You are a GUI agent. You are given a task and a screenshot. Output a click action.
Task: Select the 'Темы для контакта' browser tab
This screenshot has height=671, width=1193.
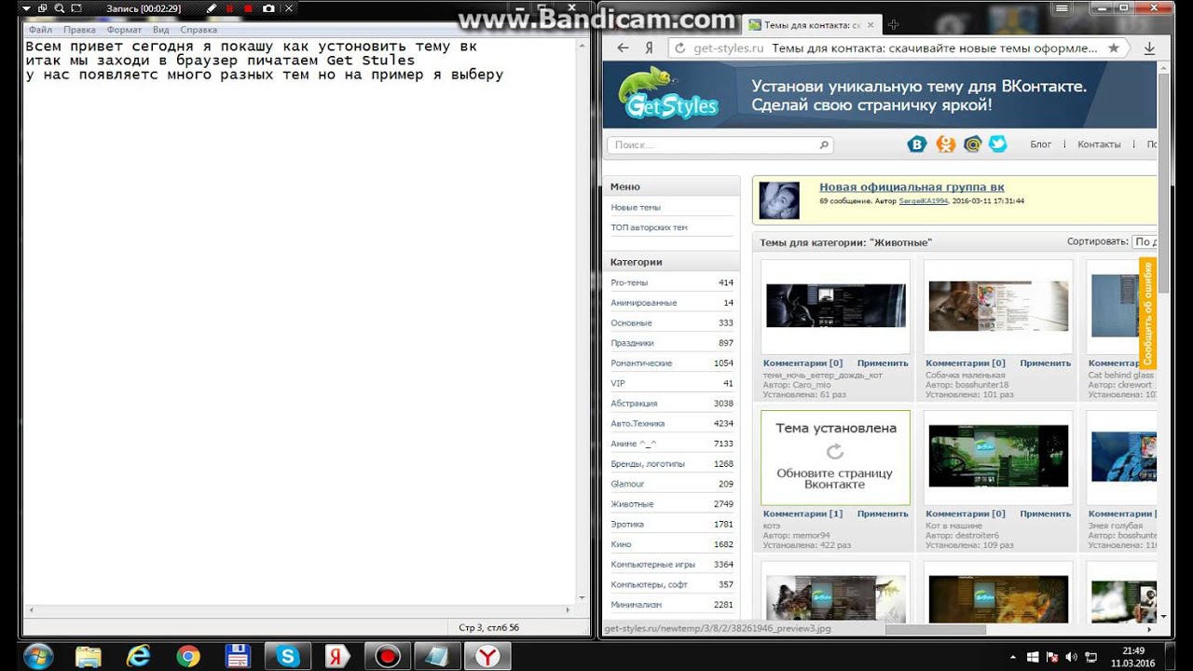click(812, 24)
